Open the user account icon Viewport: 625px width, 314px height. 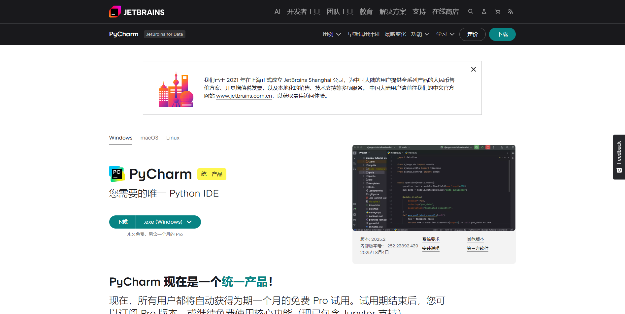(x=484, y=12)
